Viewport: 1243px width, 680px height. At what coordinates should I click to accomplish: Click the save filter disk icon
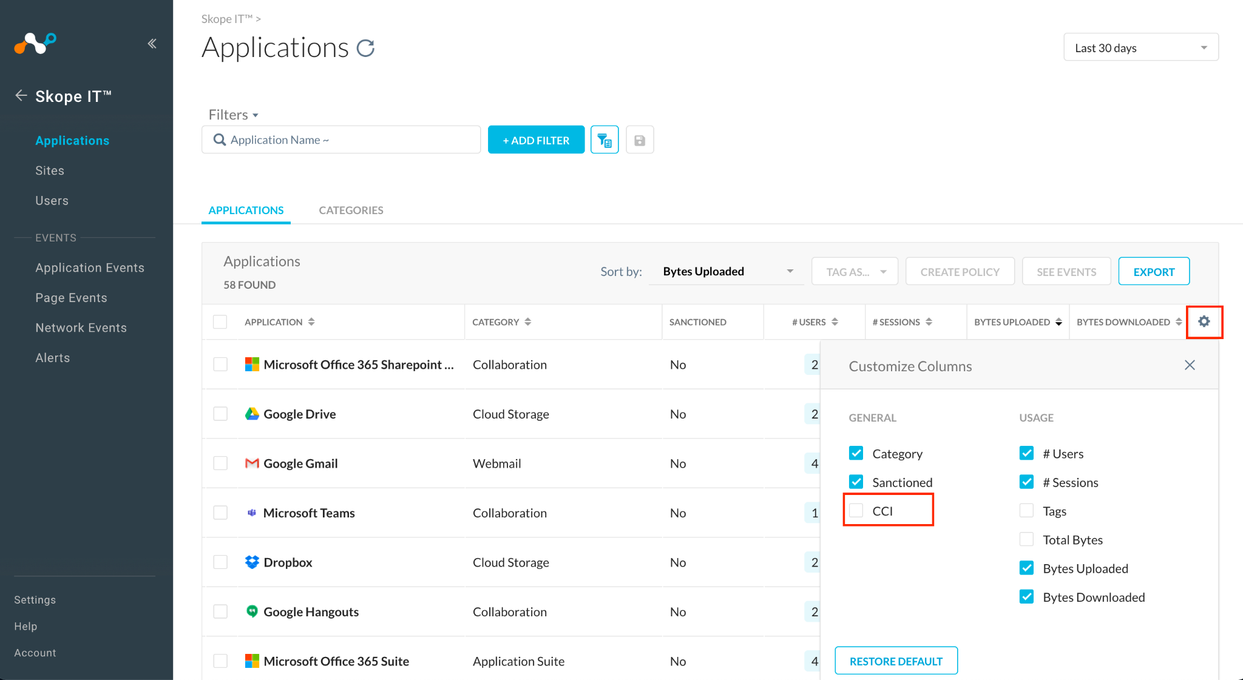640,140
